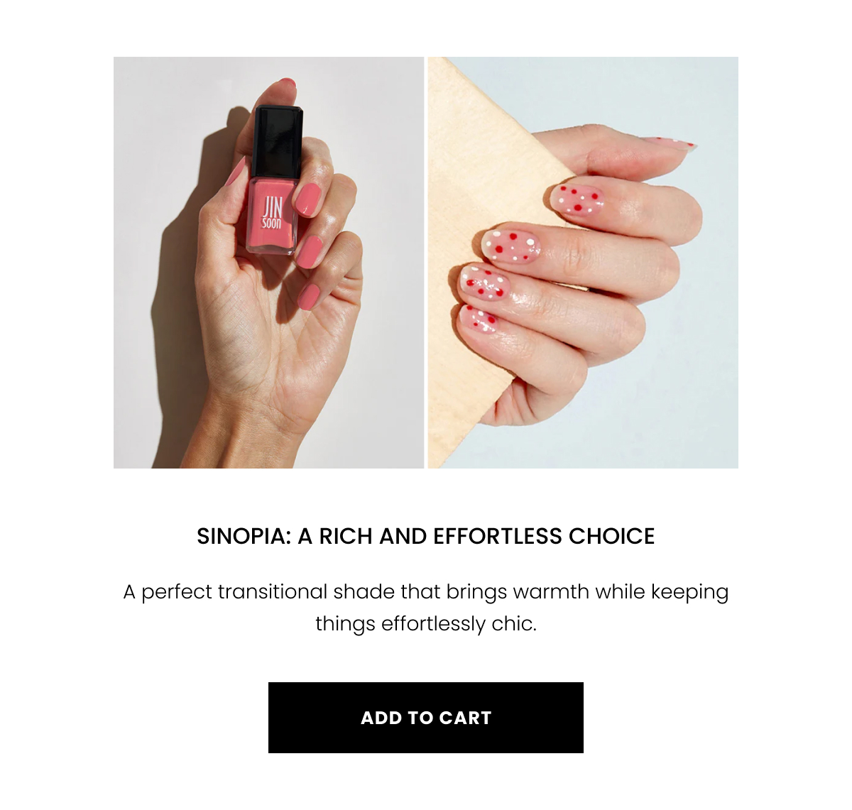Screen dimensions: 852x810
Task: Click the pinky nail with polka dots
Action: click(x=478, y=320)
